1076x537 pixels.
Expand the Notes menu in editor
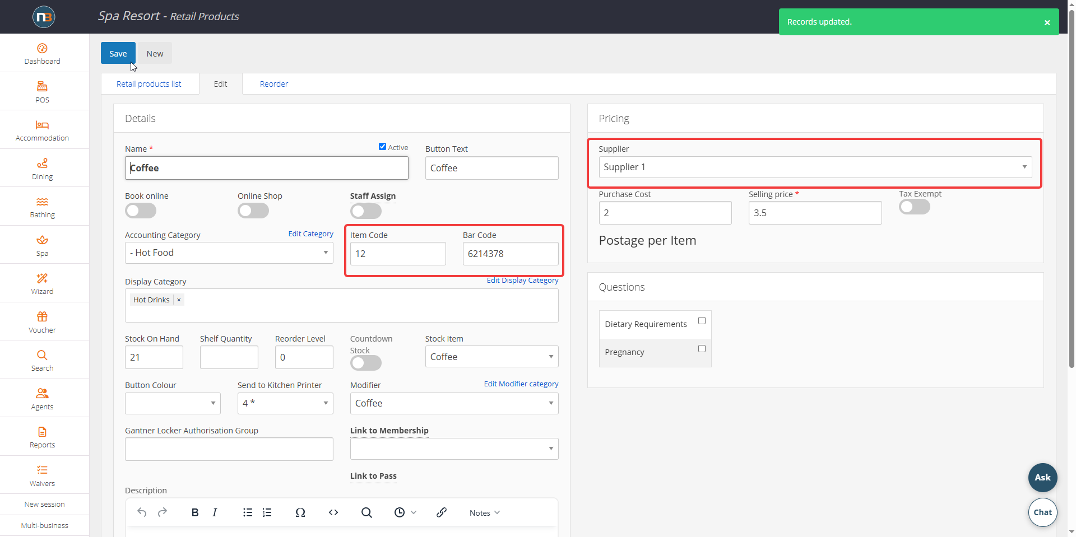pyautogui.click(x=485, y=512)
